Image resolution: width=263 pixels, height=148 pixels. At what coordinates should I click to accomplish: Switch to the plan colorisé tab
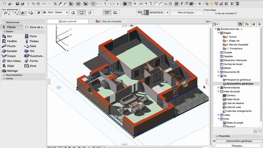67,21
